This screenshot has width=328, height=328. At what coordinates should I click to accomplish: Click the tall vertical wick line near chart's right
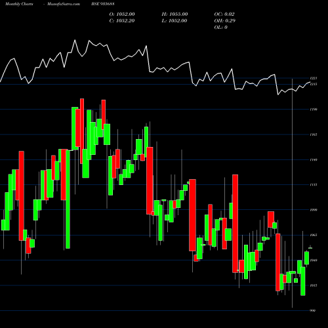coord(293,193)
